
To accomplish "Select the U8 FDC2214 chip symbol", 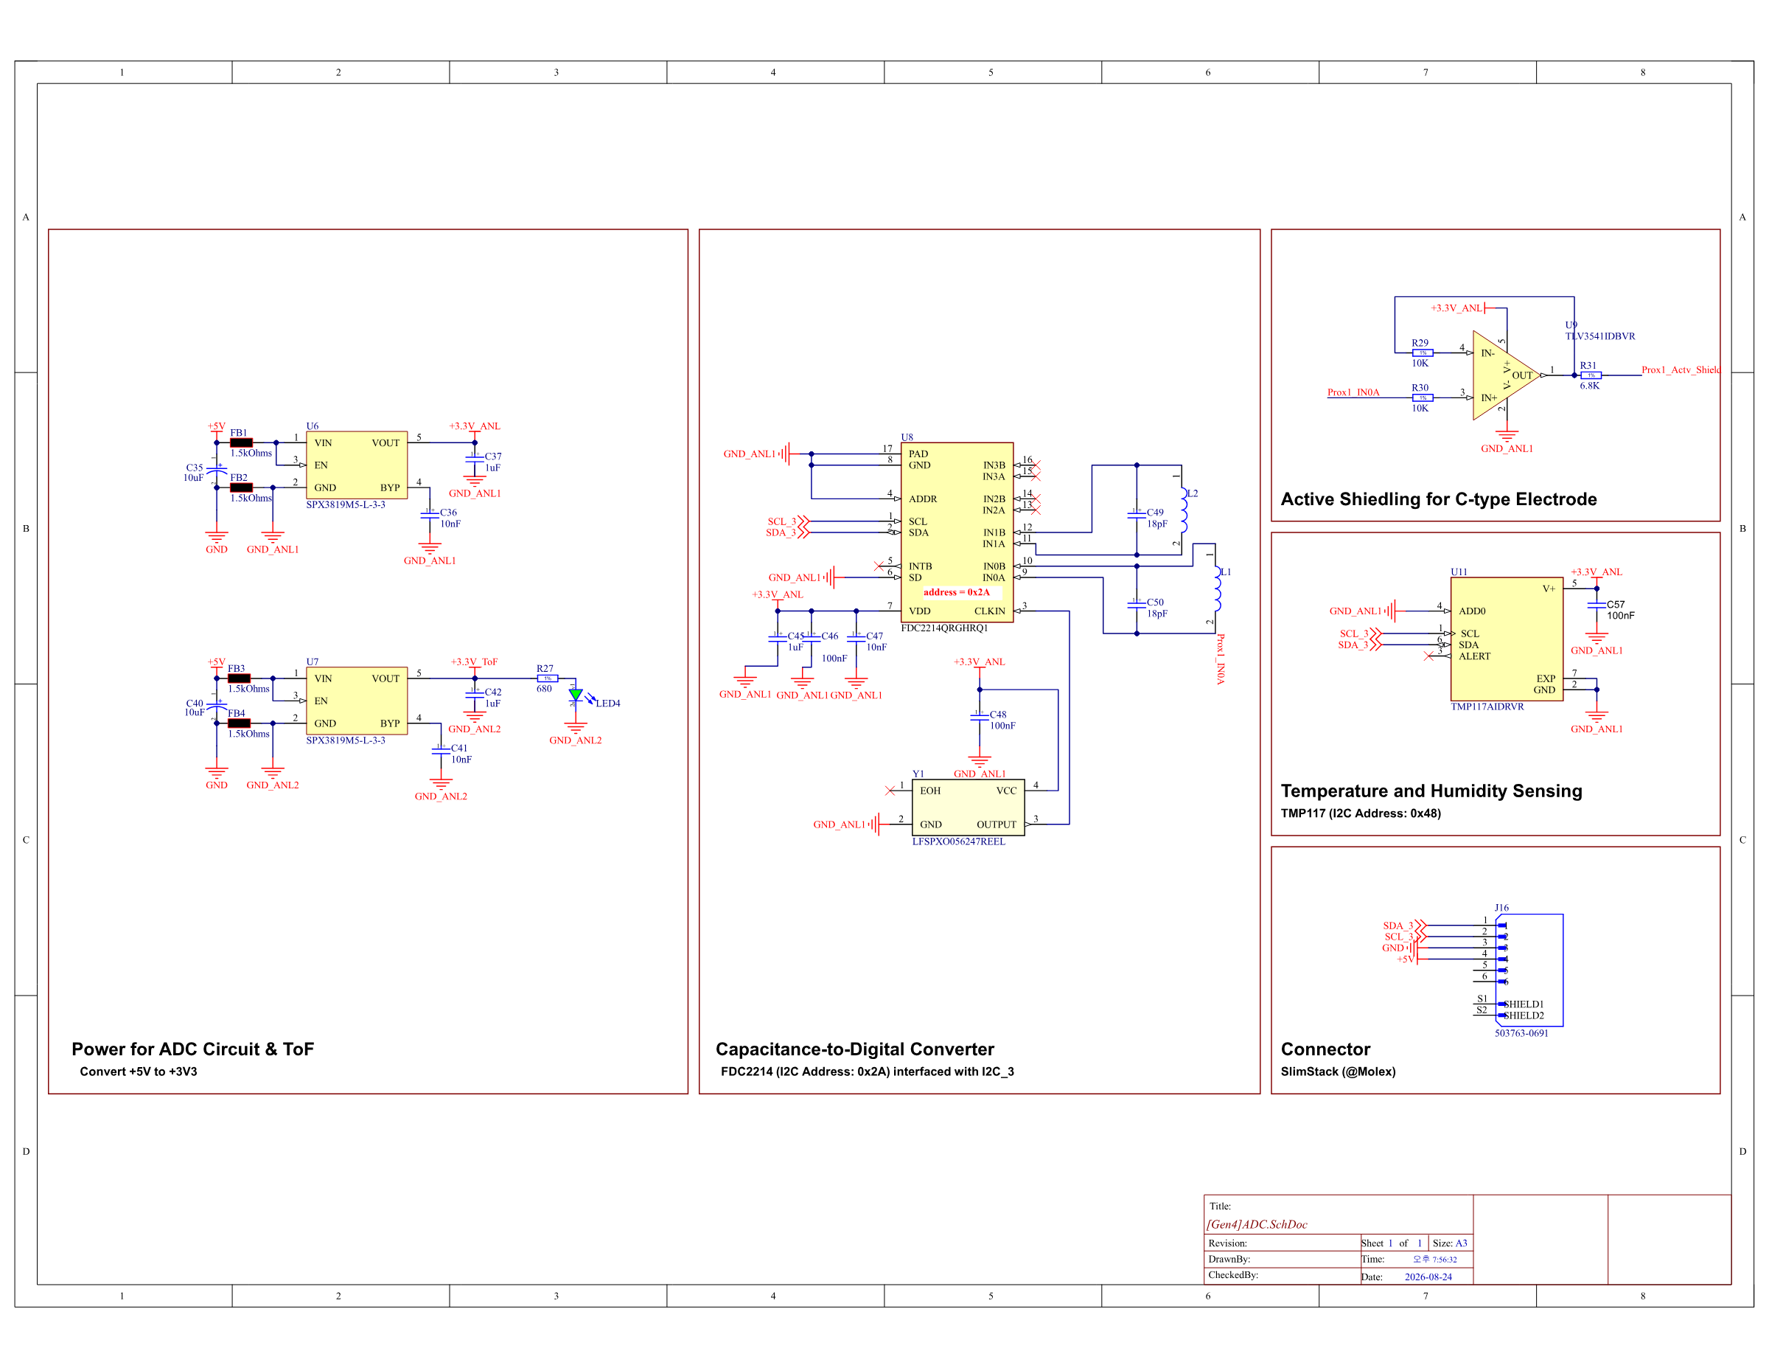I will point(957,532).
